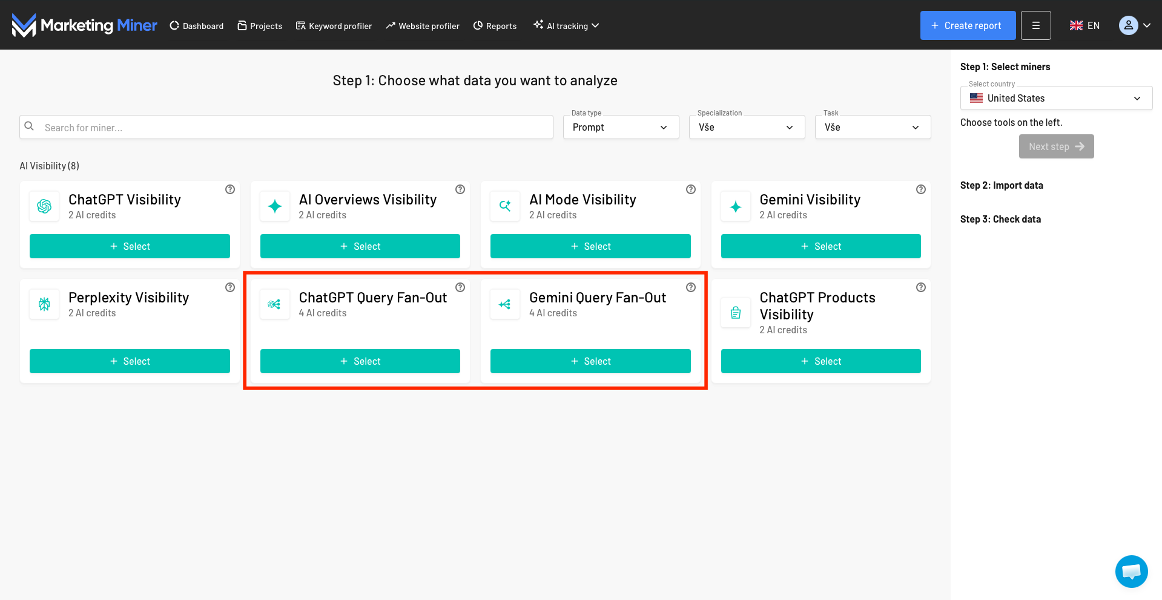
Task: Click the ChatGPT Query Fan-Out miner icon
Action: coord(274,304)
